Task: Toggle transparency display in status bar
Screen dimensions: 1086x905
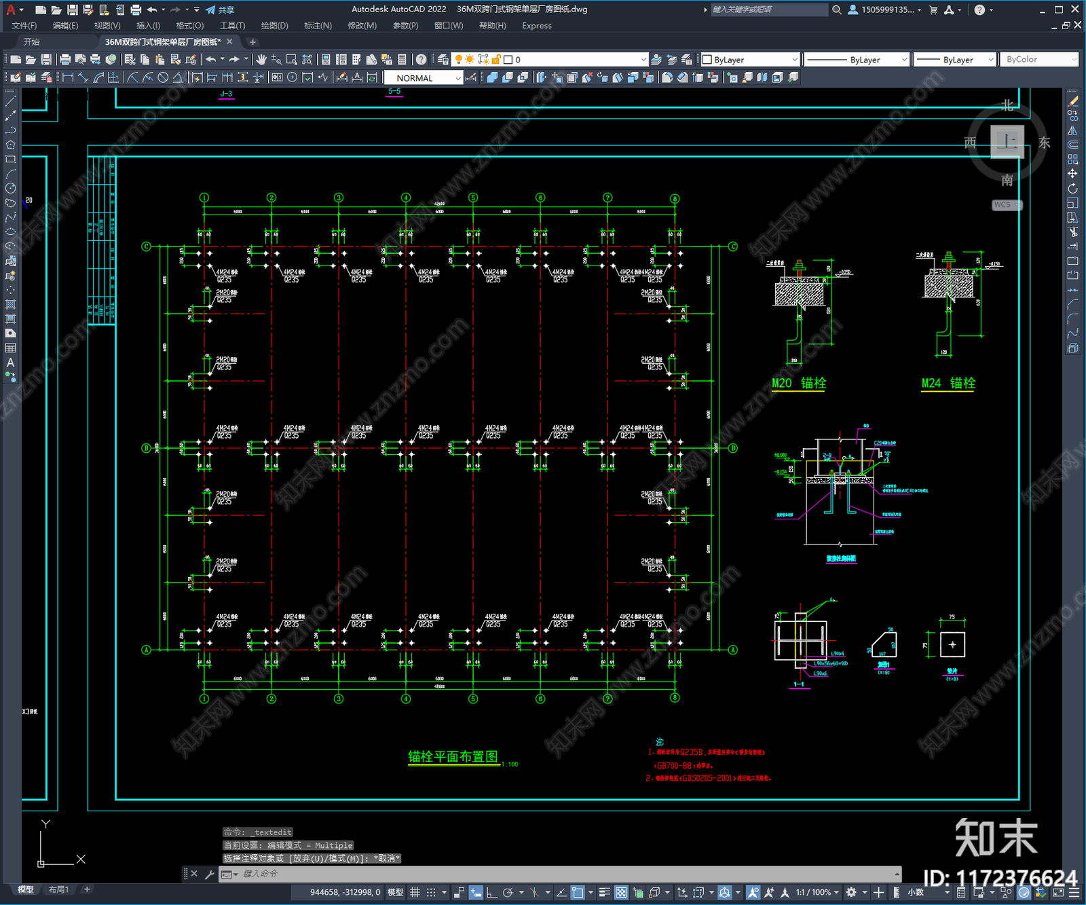Action: coord(621,892)
